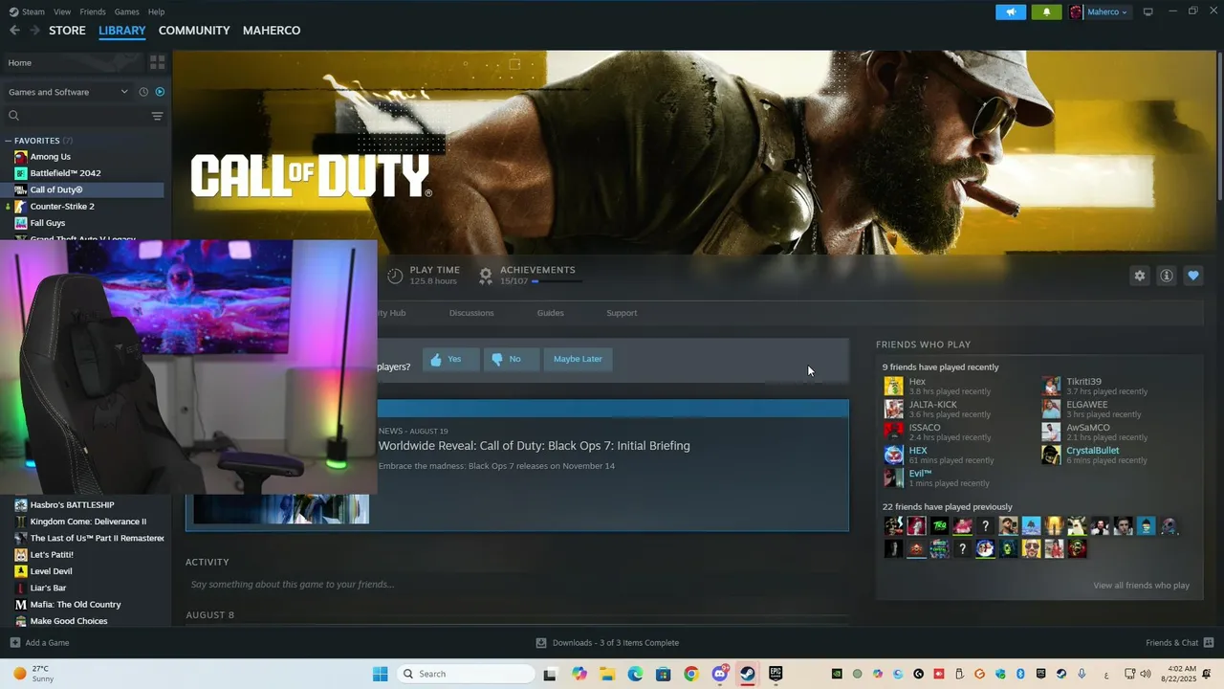Click the taskbar volume speaker icon
The width and height of the screenshot is (1224, 689).
1146,674
